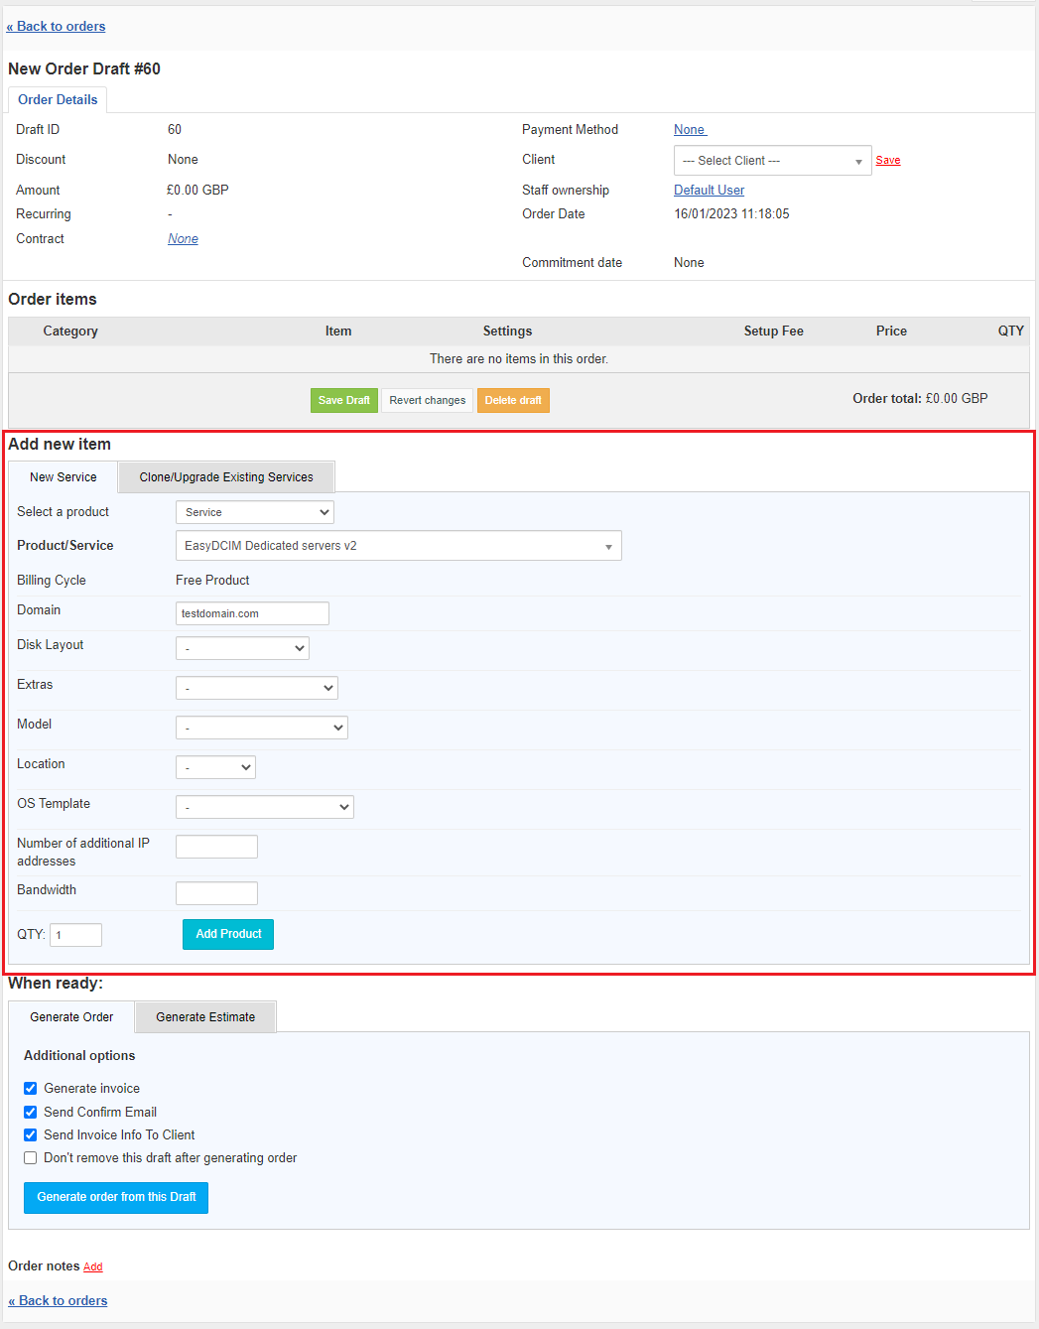Viewport: 1039px width, 1329px height.
Task: Switch to Clone/Upgrade Existing Services tab
Action: point(226,477)
